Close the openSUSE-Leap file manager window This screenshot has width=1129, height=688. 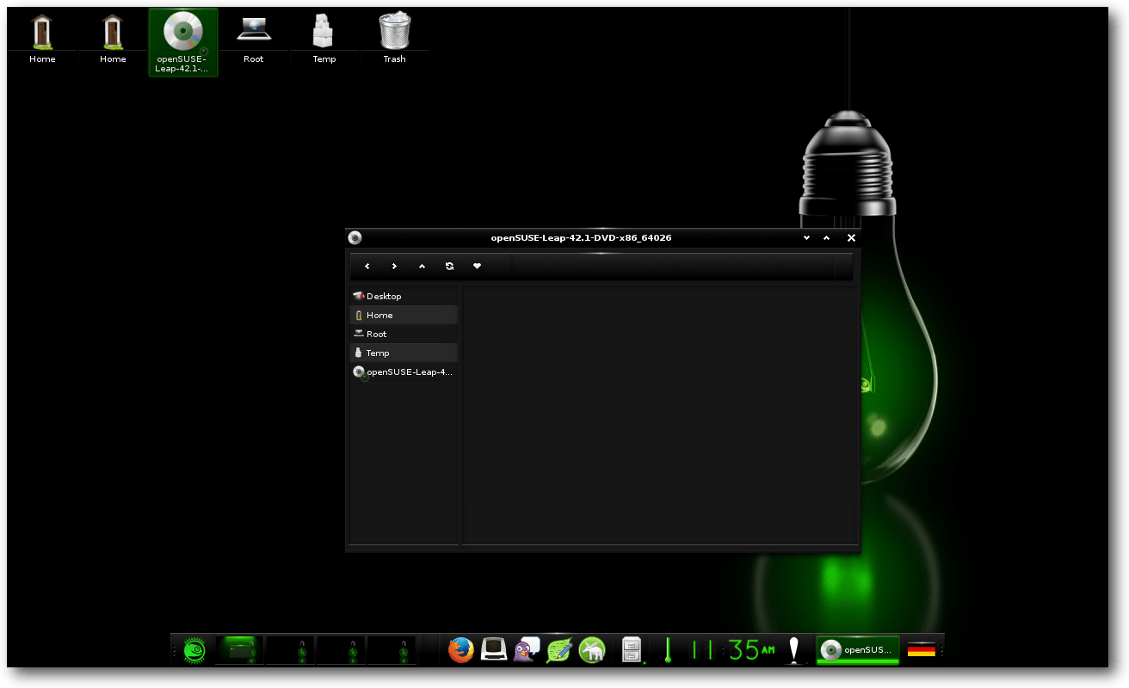click(851, 238)
